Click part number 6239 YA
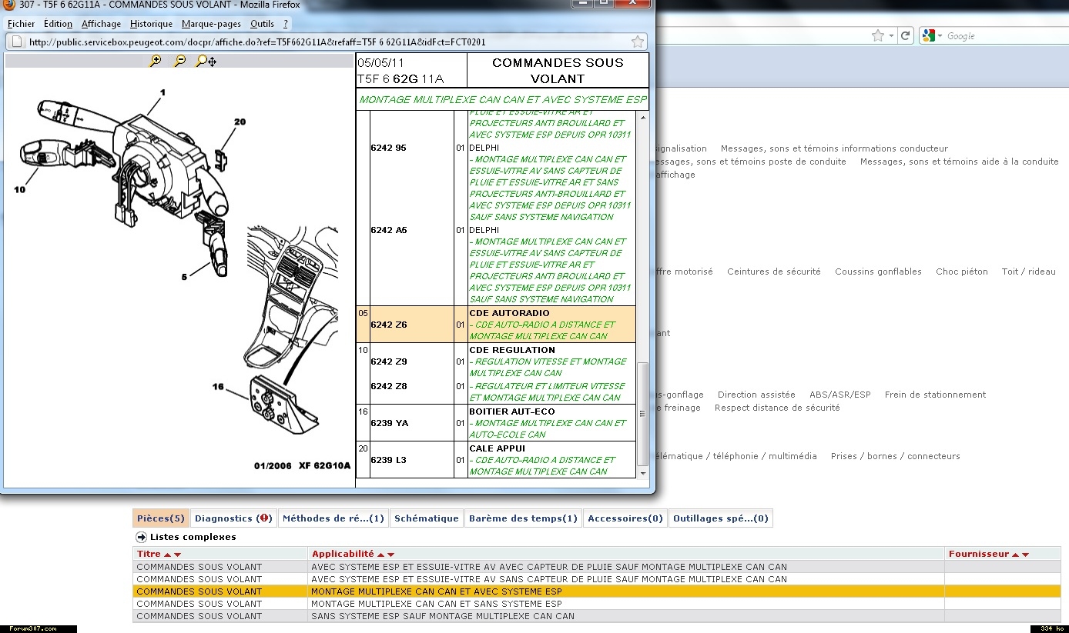Viewport: 1069px width, 633px height. (x=389, y=423)
